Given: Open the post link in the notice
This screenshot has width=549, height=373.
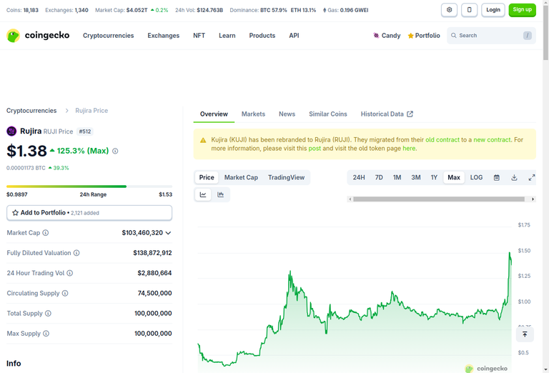Looking at the screenshot, I should coord(315,149).
